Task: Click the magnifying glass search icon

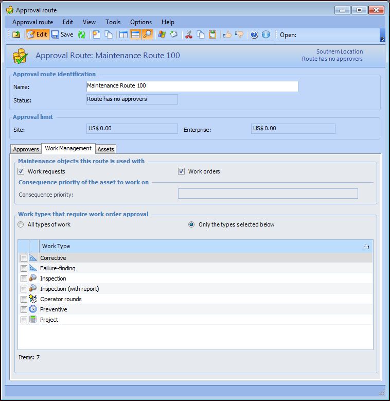Action: [147, 34]
